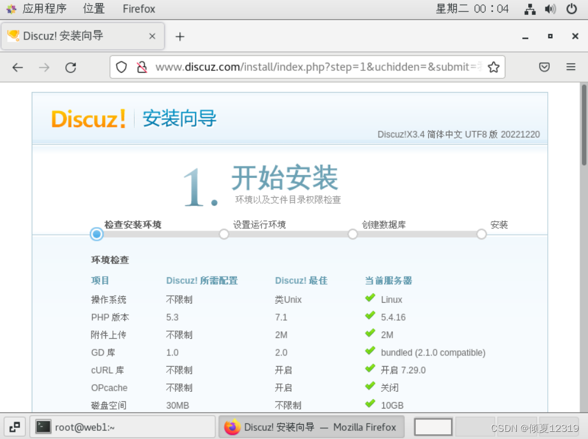This screenshot has width=588, height=439.
Task: Click the Discuz! 安装向导 Mozilla Firefox taskbar button
Action: (311, 427)
